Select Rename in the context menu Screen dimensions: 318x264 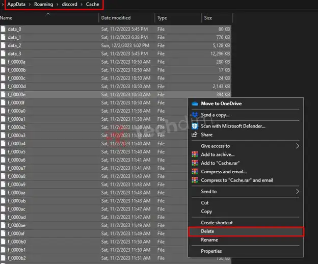pyautogui.click(x=209, y=240)
